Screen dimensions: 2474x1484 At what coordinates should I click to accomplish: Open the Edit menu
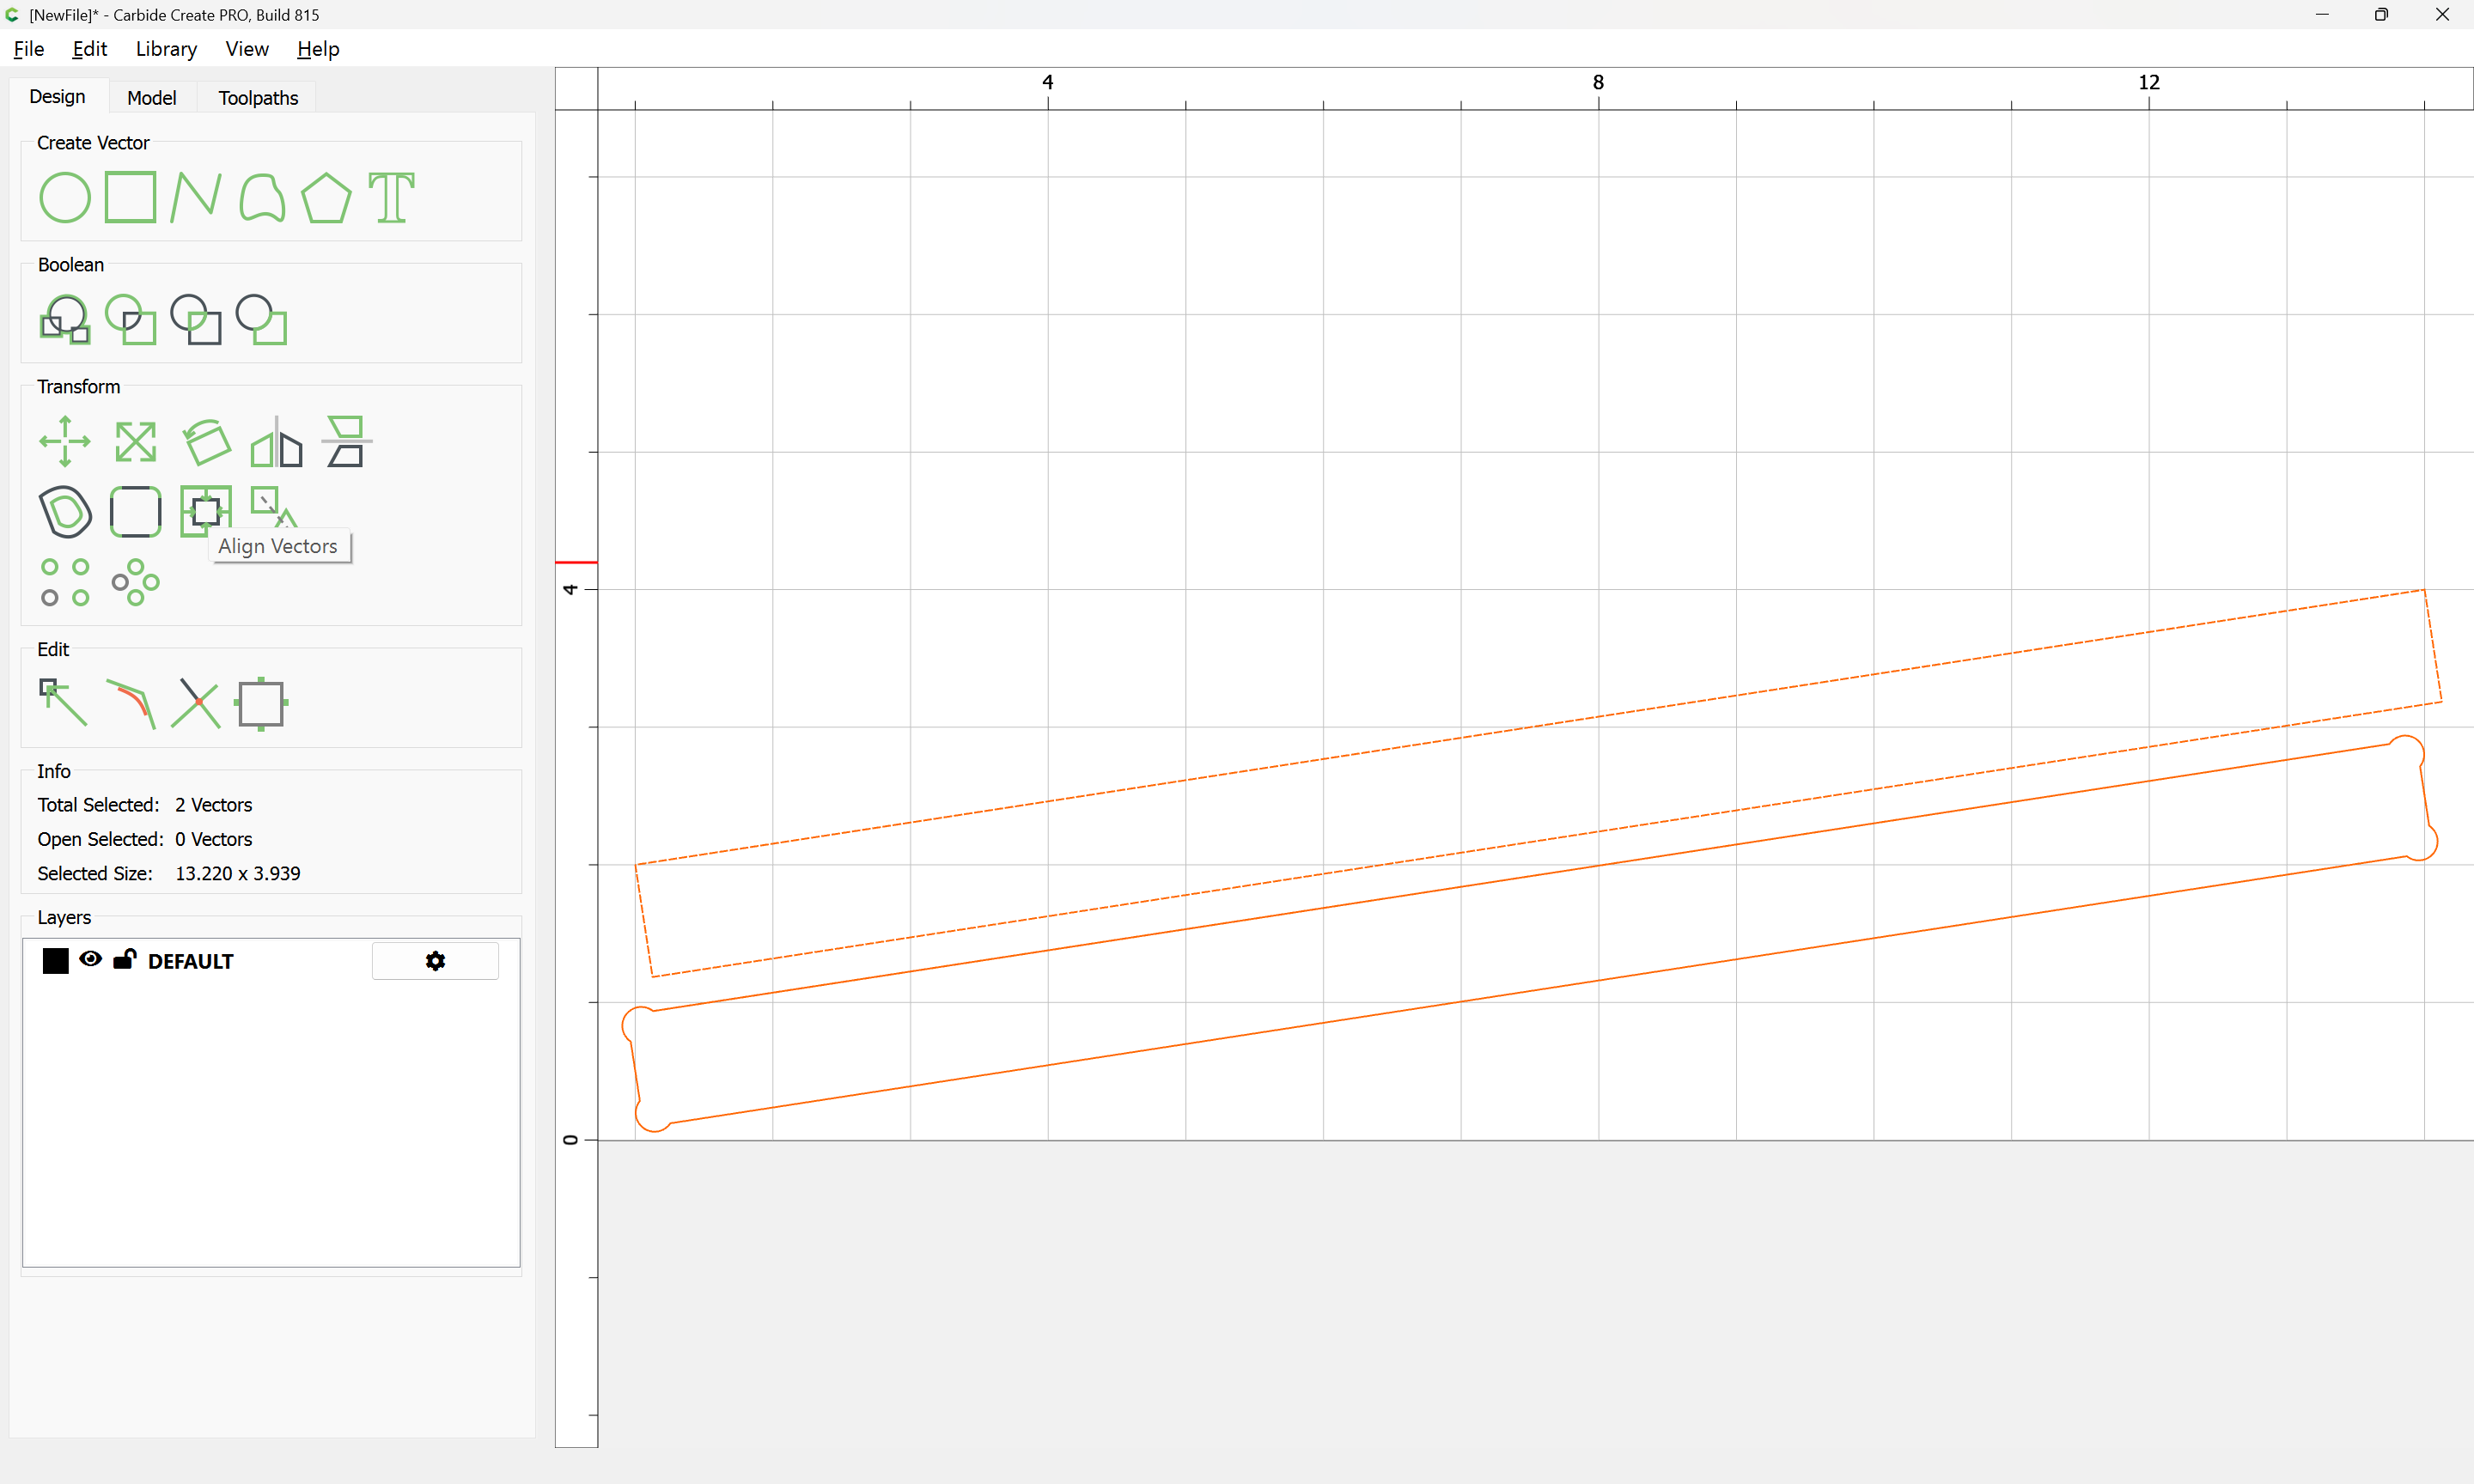pyautogui.click(x=89, y=49)
